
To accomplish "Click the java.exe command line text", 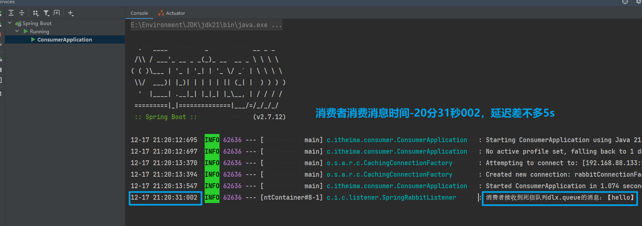I will 206,25.
